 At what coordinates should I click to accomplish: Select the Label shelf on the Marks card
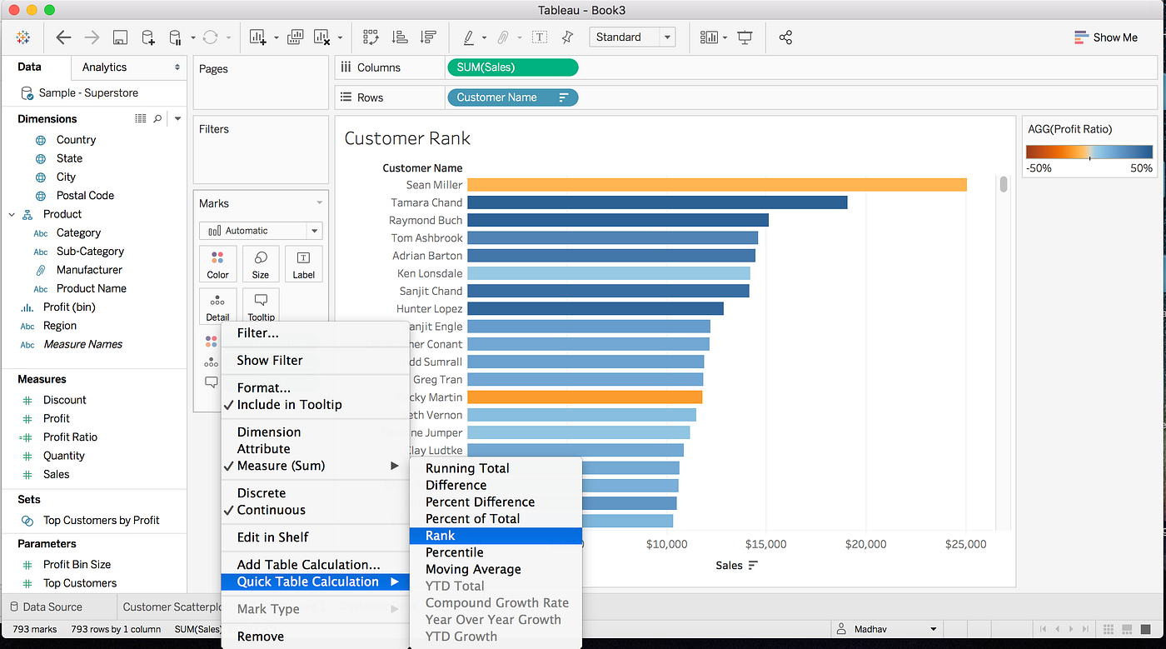click(303, 263)
